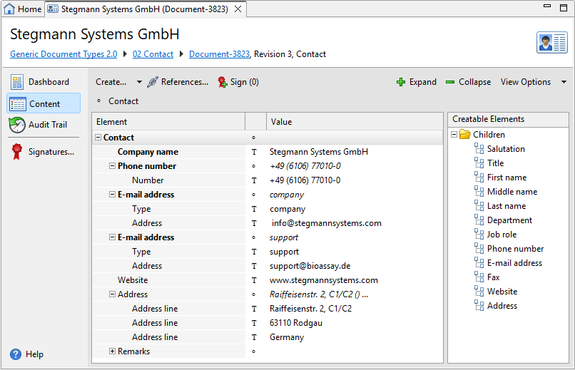
Task: Open View Options
Action: click(x=526, y=82)
